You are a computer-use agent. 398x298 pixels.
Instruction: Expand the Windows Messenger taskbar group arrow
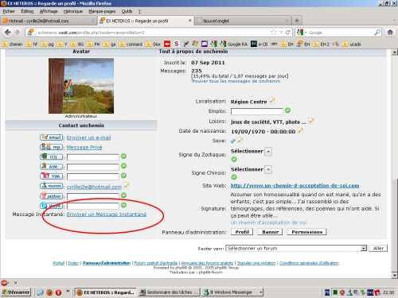coord(261,292)
